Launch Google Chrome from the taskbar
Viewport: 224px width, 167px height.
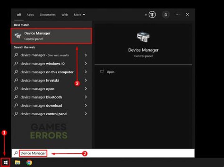click(29, 162)
